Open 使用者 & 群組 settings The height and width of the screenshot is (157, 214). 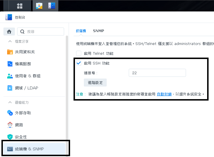coord(27,76)
